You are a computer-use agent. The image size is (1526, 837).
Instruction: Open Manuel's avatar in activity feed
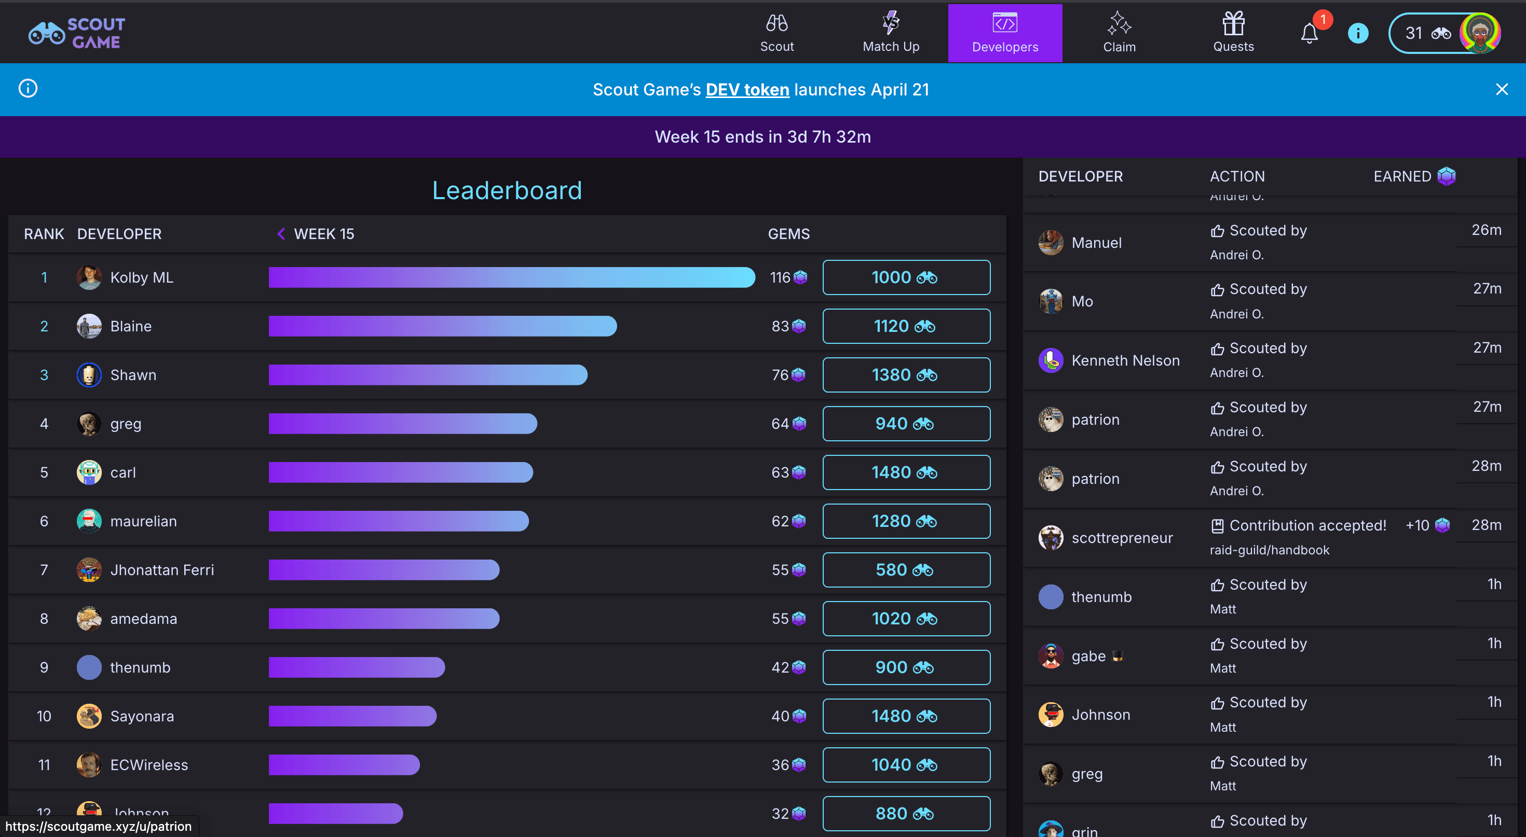tap(1051, 243)
